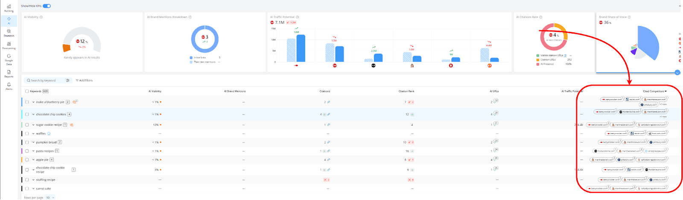Expand the chocolate chip cookies row

pyautogui.click(x=33, y=114)
